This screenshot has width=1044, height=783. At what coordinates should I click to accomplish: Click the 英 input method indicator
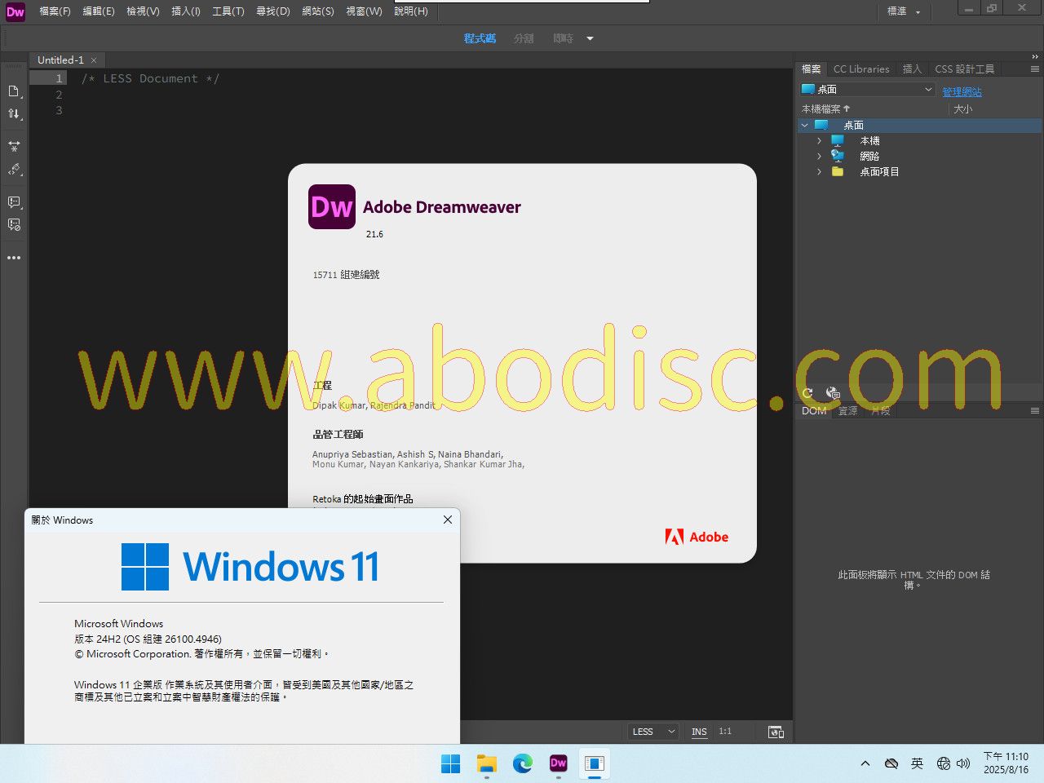click(x=918, y=763)
